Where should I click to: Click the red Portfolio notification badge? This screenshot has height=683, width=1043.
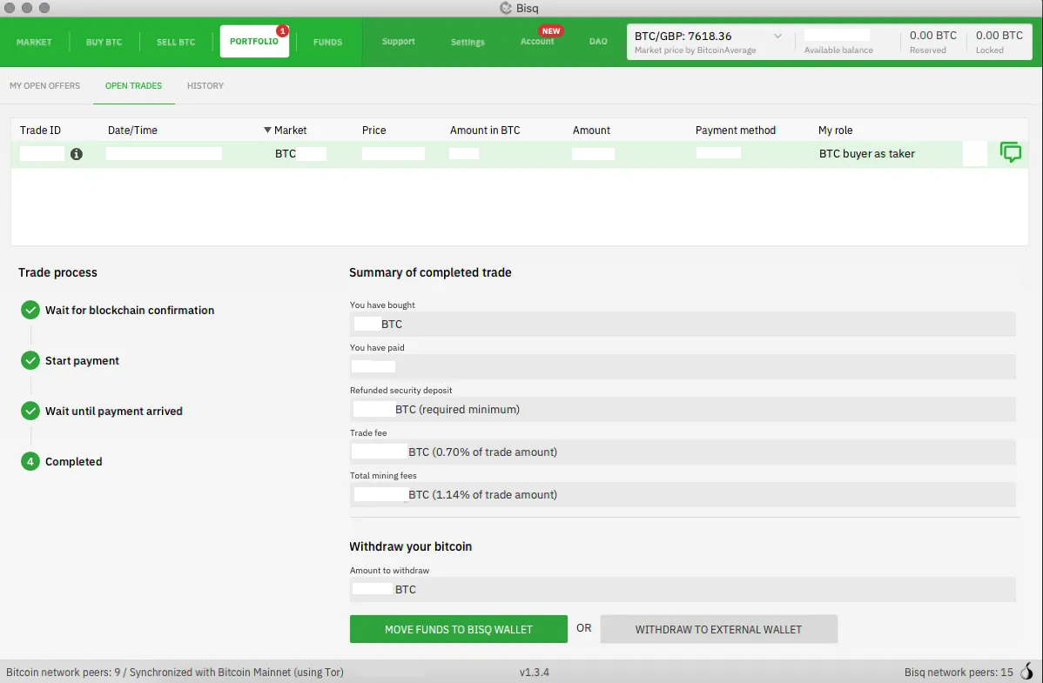pos(282,31)
